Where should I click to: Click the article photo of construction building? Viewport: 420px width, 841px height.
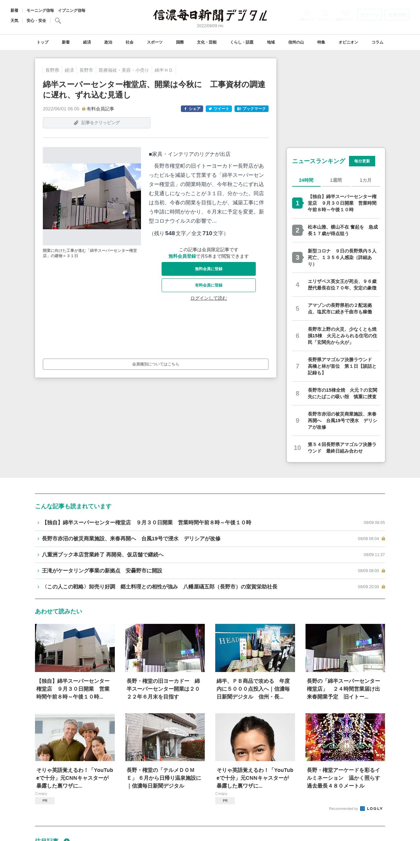[92, 196]
